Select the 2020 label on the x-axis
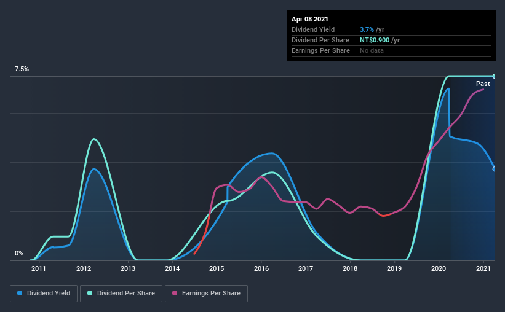 click(439, 268)
